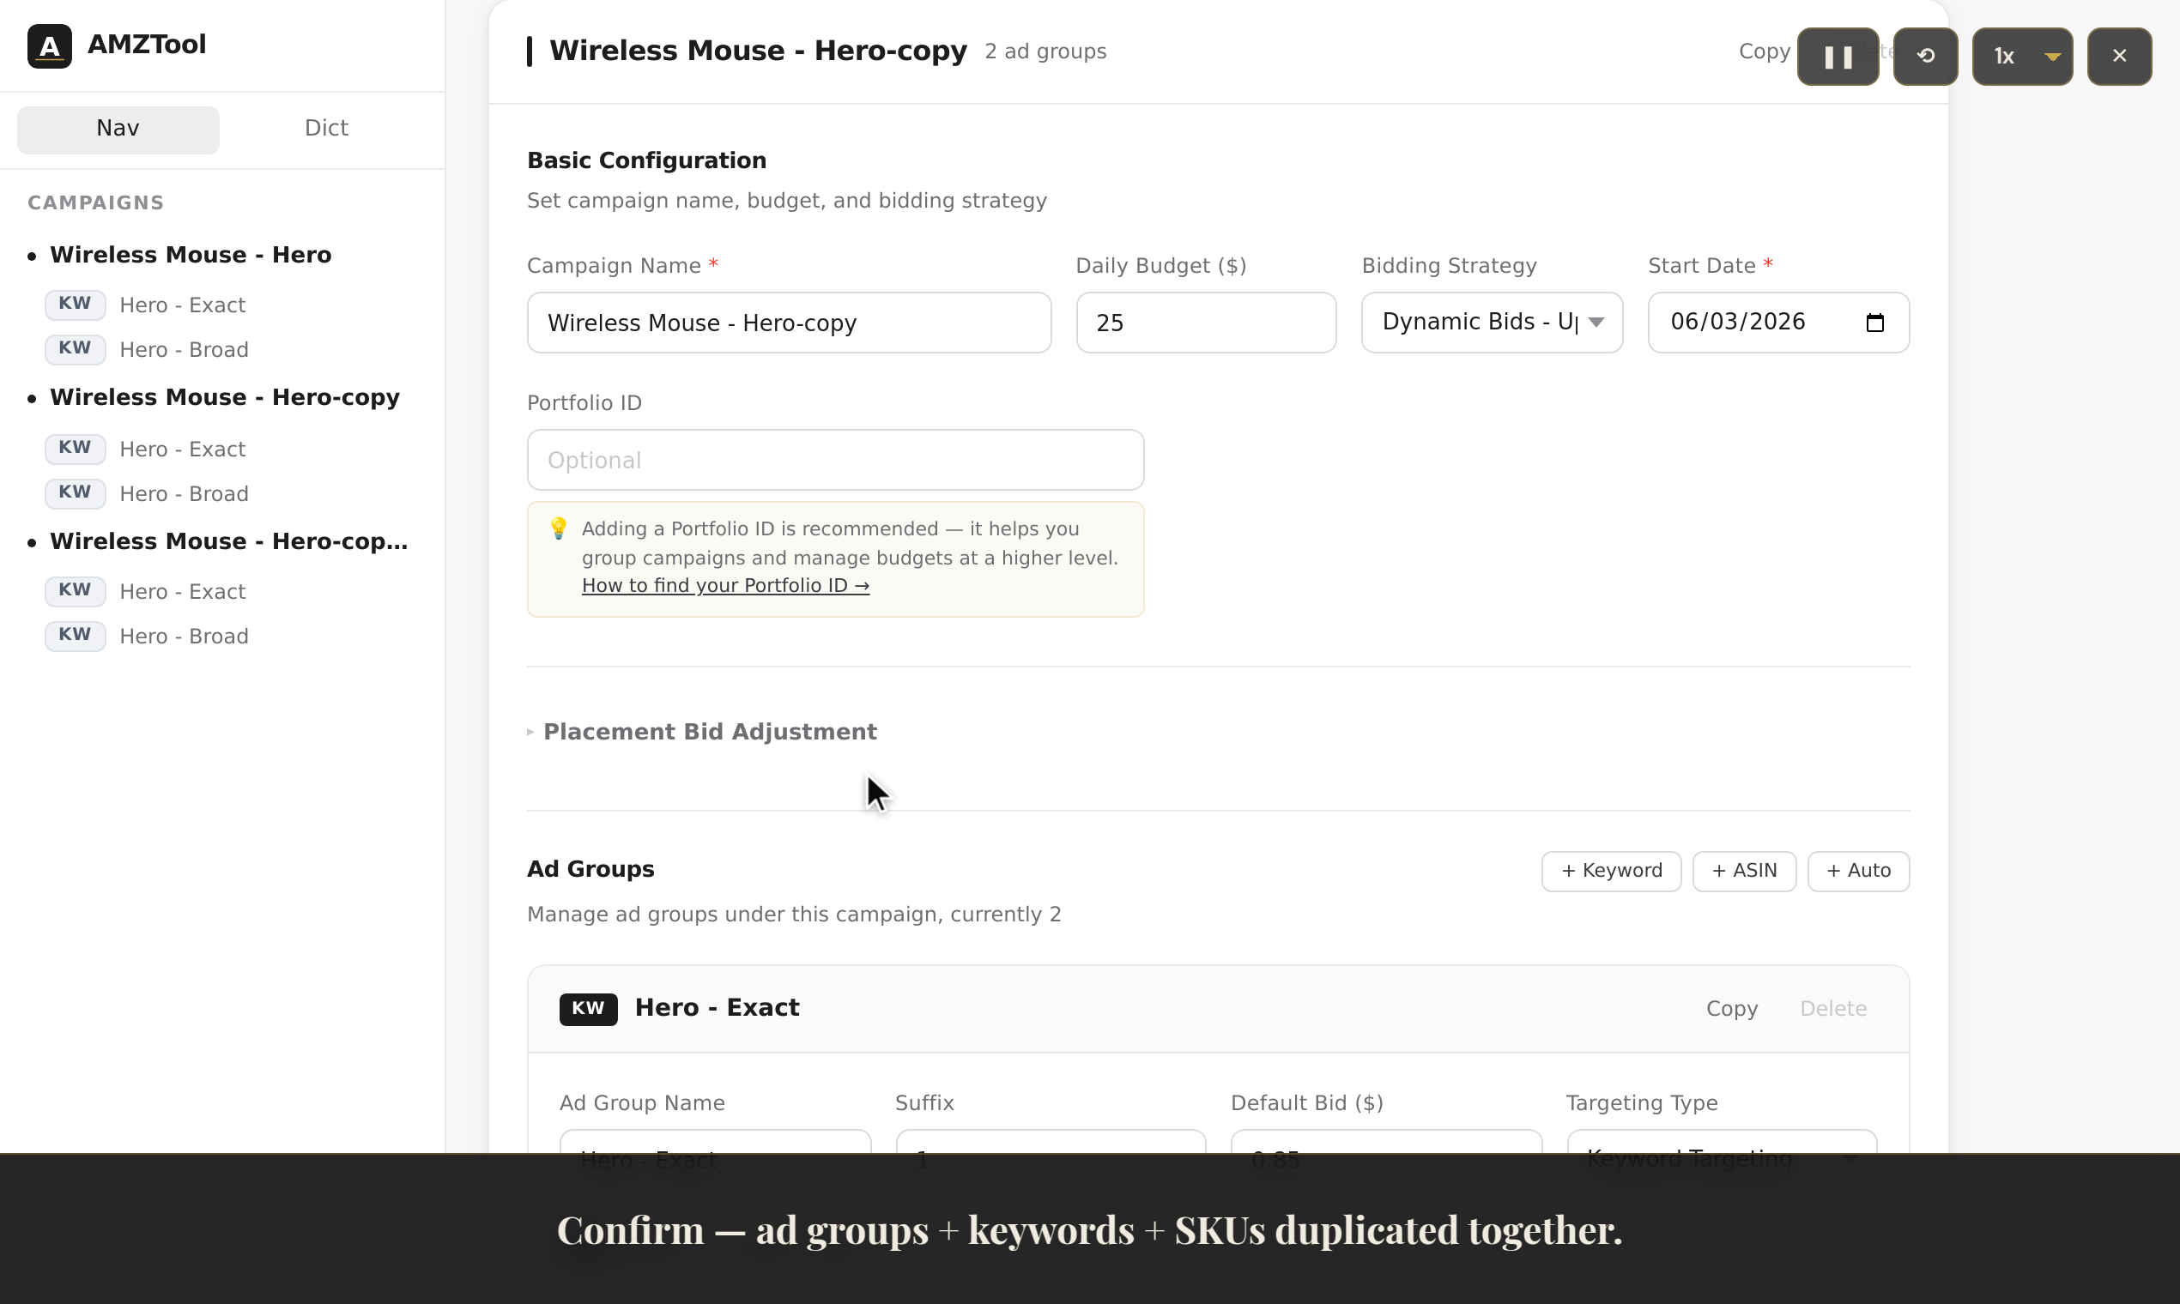Open the calendar picker in Start Date

click(x=1875, y=323)
